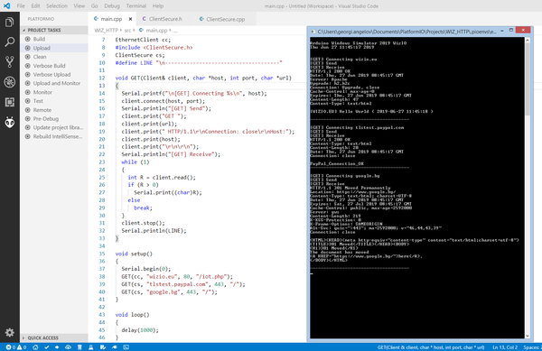Image resolution: width=542 pixels, height=351 pixels.
Task: Open the Debug view (crossed bug icon)
Action: point(9,82)
